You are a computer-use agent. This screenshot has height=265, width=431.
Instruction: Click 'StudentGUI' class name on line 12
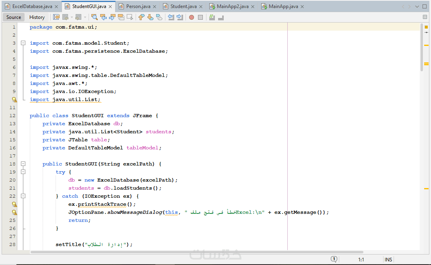[x=88, y=116]
